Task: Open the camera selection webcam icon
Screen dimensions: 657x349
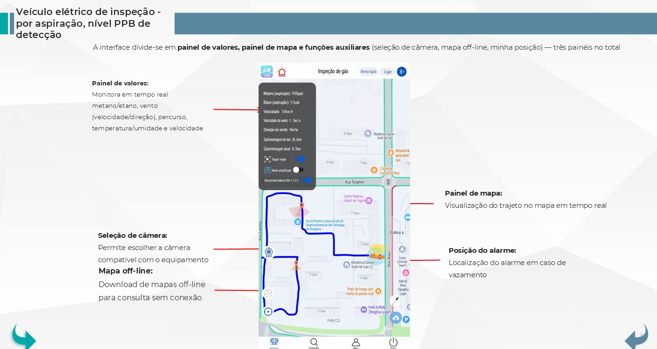Action: [268, 252]
